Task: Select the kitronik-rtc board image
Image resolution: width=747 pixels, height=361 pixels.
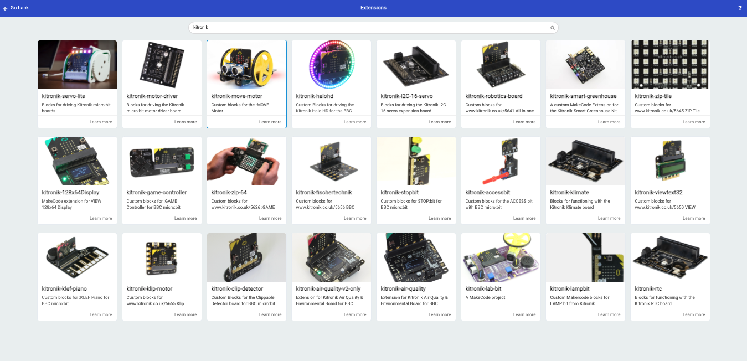Action: pos(671,257)
